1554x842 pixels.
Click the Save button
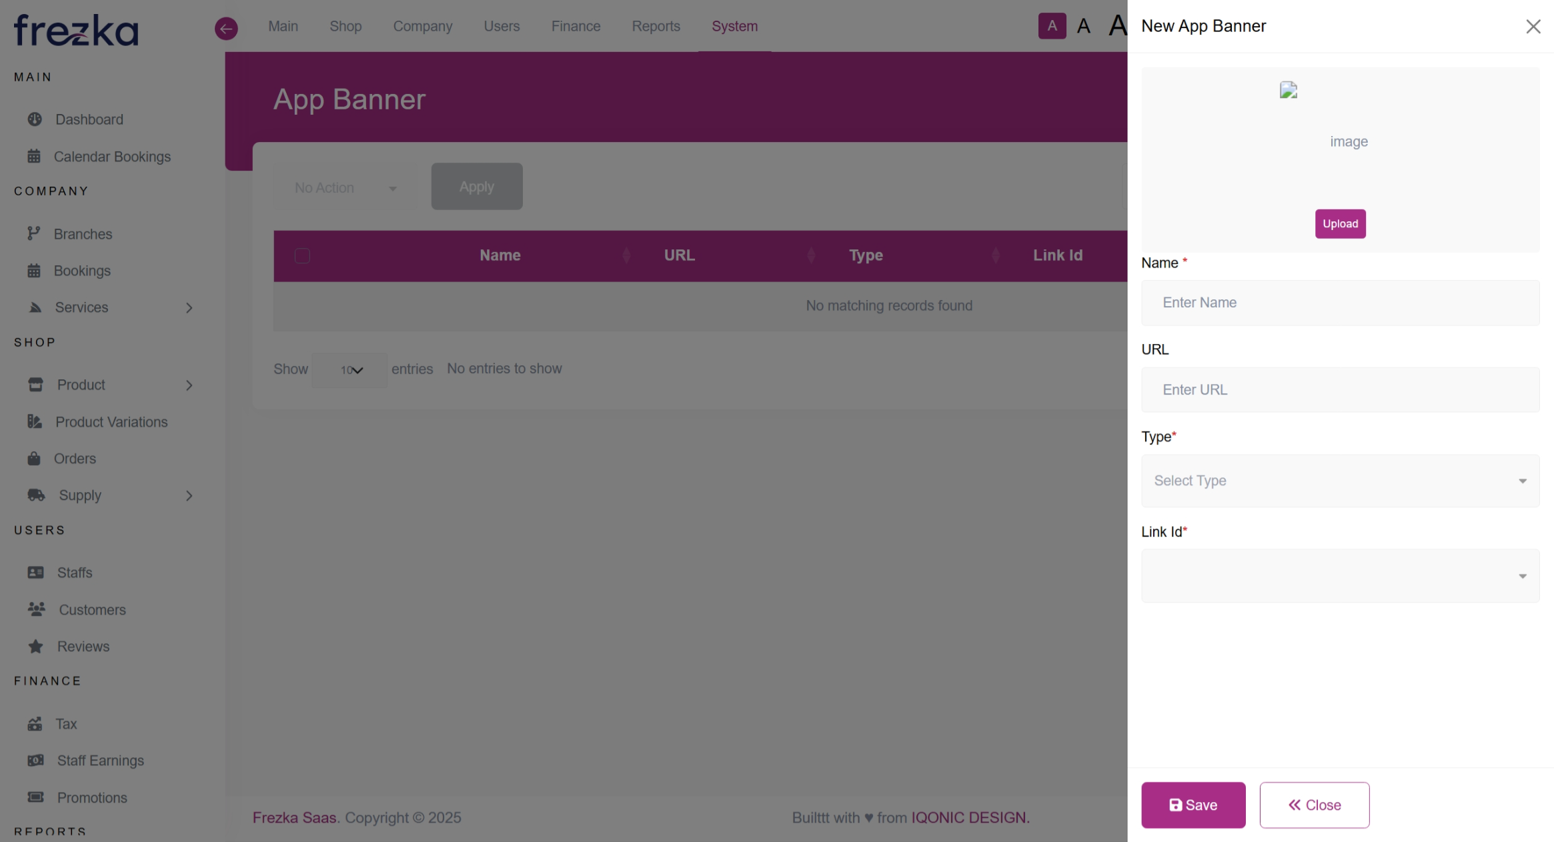click(1193, 805)
